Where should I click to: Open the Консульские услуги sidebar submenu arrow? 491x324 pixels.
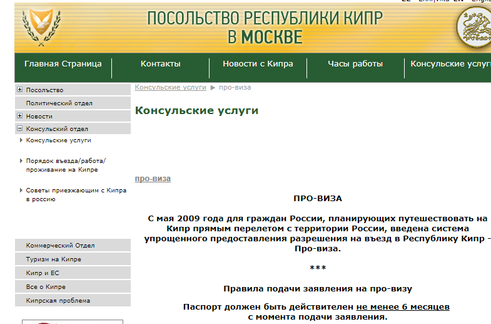pyautogui.click(x=21, y=140)
